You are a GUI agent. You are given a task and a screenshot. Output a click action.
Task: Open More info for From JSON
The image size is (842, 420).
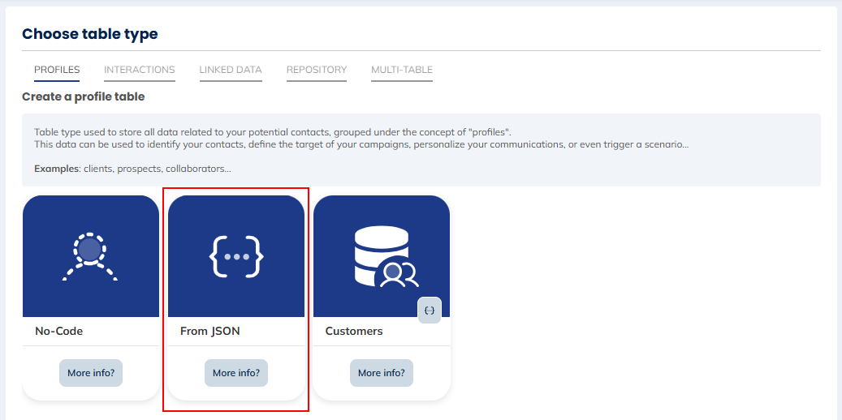pos(236,373)
